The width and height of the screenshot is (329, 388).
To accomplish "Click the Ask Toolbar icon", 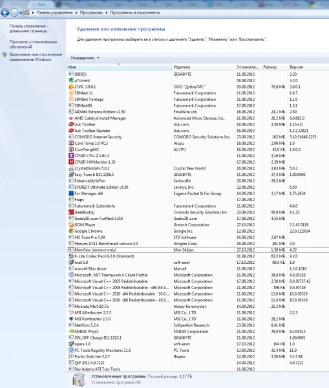I will click(x=71, y=124).
